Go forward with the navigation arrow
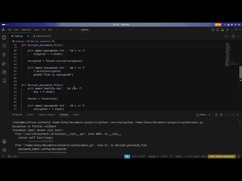This screenshot has height=181, width=242. [x=76, y=30]
